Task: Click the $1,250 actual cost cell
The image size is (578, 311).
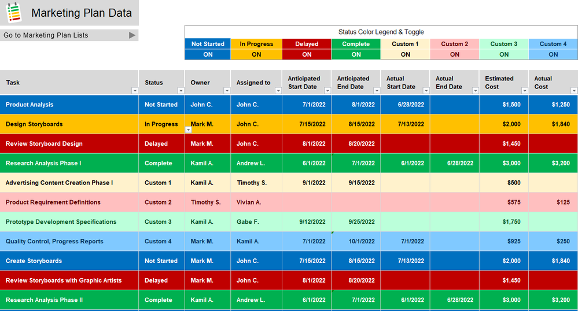Action: tap(553, 105)
